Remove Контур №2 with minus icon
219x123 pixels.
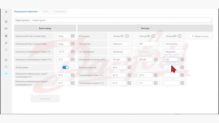(x=153, y=36)
